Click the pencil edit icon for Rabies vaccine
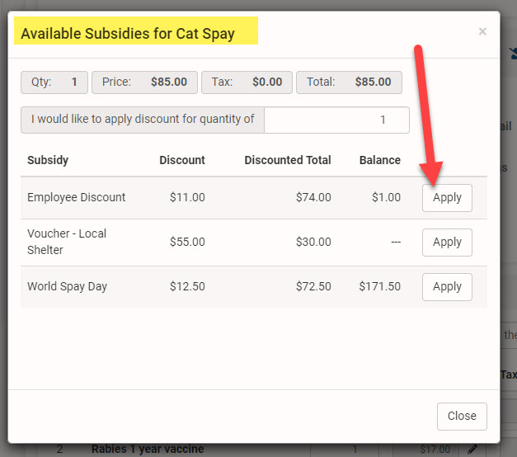 [x=472, y=450]
